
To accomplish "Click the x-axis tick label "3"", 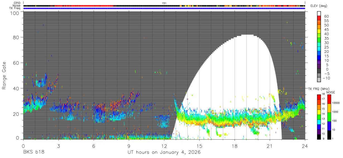I will click(58, 146).
